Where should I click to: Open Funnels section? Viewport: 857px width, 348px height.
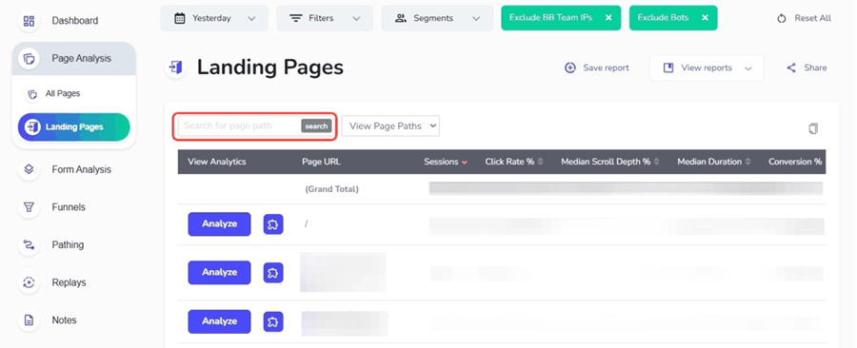(x=69, y=207)
